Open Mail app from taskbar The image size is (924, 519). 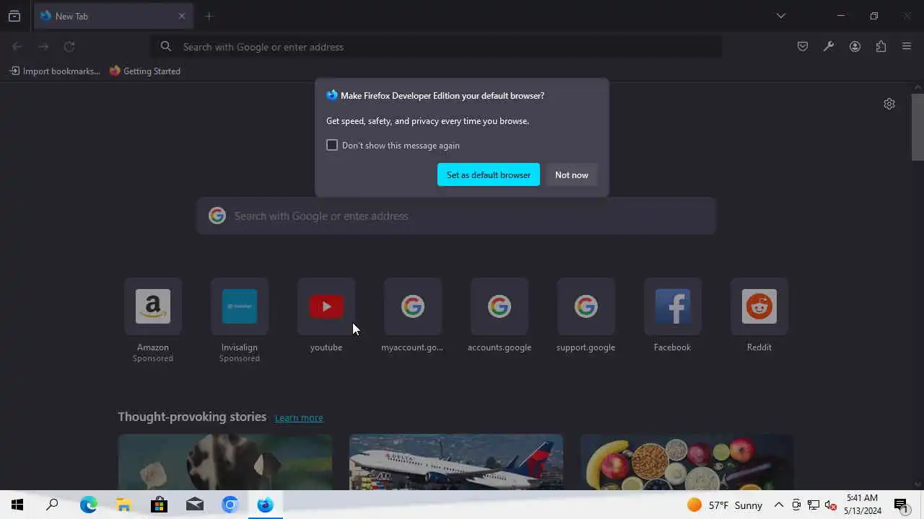[194, 505]
